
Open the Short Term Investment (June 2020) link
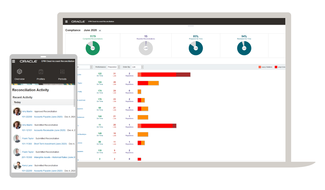tap(50, 143)
